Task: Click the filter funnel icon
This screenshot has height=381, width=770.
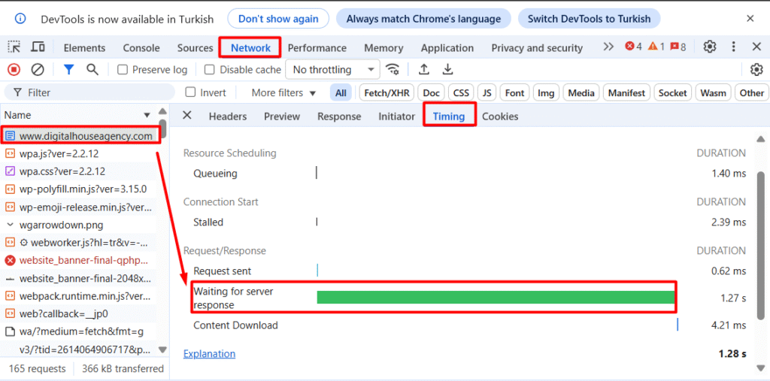Action: 68,70
